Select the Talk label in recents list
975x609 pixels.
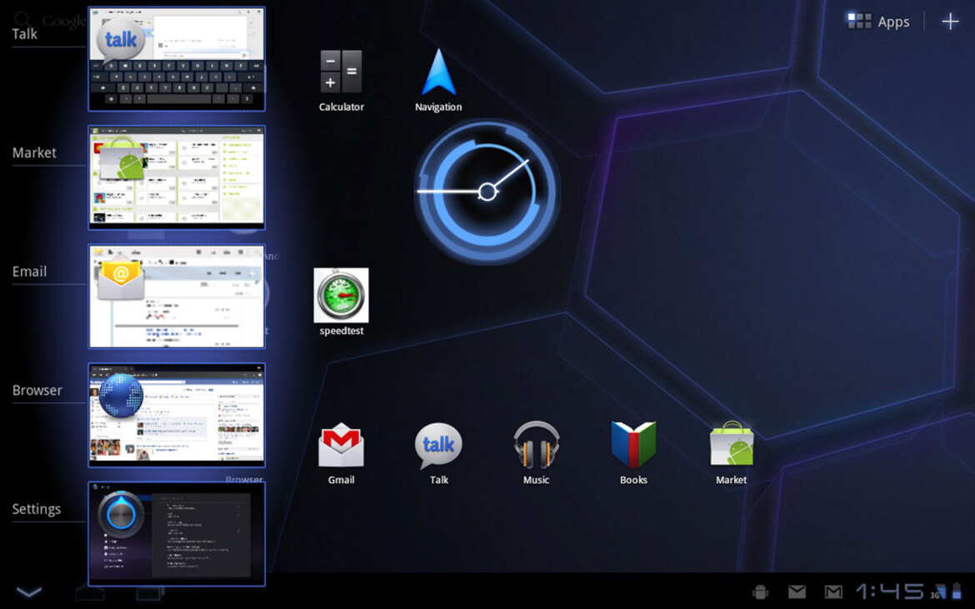click(x=25, y=34)
